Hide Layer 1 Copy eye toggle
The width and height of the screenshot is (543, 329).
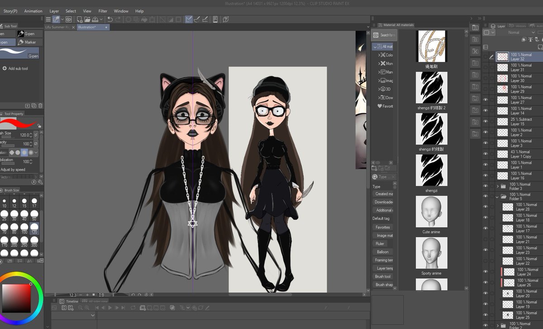pyautogui.click(x=486, y=154)
